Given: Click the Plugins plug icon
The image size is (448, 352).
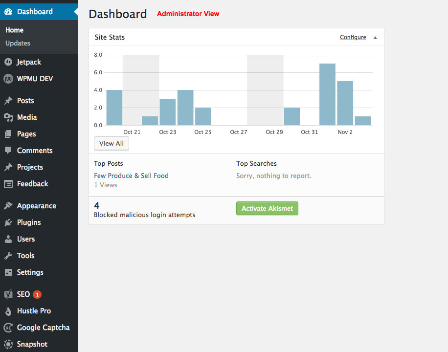Looking at the screenshot, I should pyautogui.click(x=8, y=222).
